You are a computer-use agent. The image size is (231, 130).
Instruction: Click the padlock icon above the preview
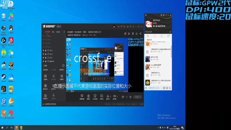point(129,34)
